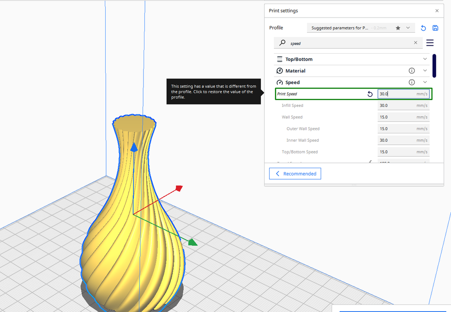Viewport: 451px width, 312px height.
Task: Expand the Top/Bottom section chevron
Action: pos(425,59)
